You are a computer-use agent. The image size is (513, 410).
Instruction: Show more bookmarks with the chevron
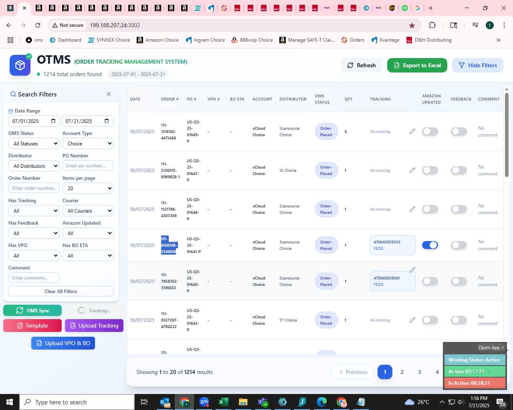pos(499,40)
